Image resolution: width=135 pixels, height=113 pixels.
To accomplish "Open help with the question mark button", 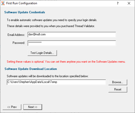I will 118,3.
